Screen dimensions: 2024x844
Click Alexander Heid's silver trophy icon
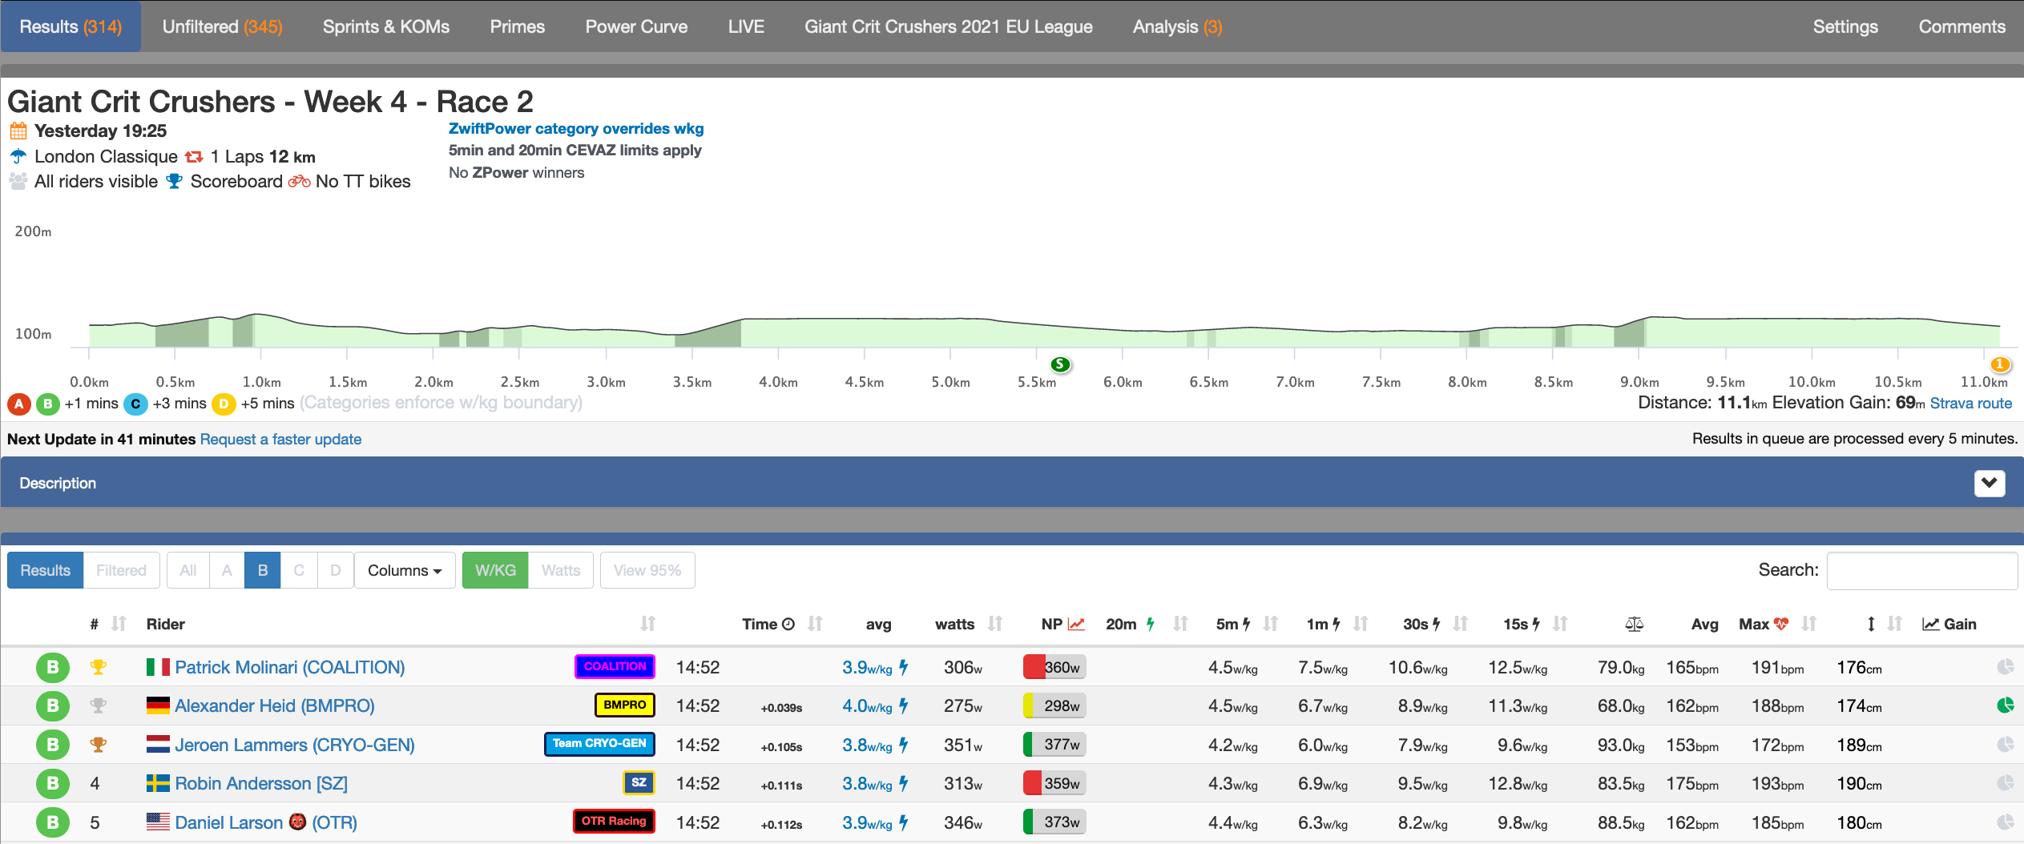pyautogui.click(x=98, y=705)
